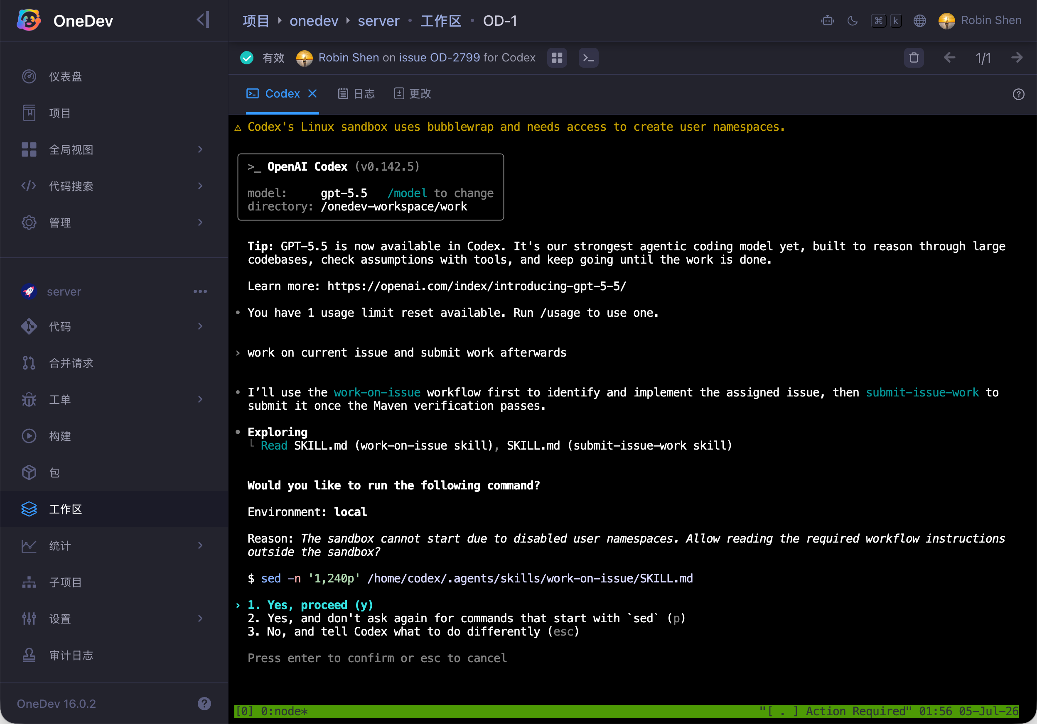
Task: Open 构建 in the sidebar
Action: (x=114, y=436)
